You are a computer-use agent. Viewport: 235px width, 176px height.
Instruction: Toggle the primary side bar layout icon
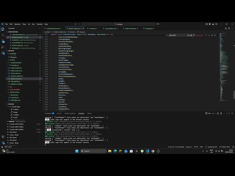click(x=210, y=24)
